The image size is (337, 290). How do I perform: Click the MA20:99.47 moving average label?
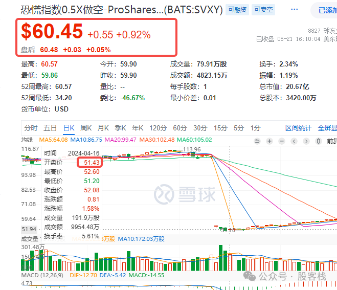tap(120, 140)
